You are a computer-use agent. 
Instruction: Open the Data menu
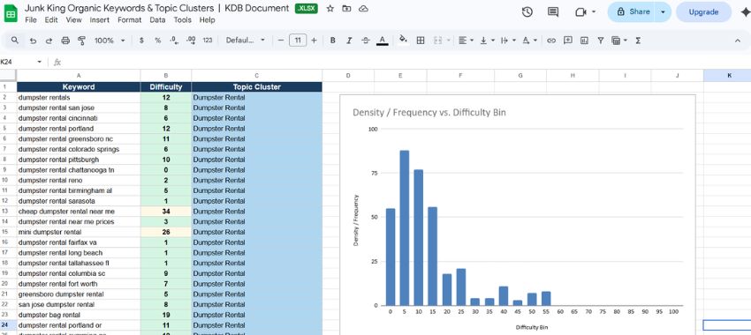point(157,20)
